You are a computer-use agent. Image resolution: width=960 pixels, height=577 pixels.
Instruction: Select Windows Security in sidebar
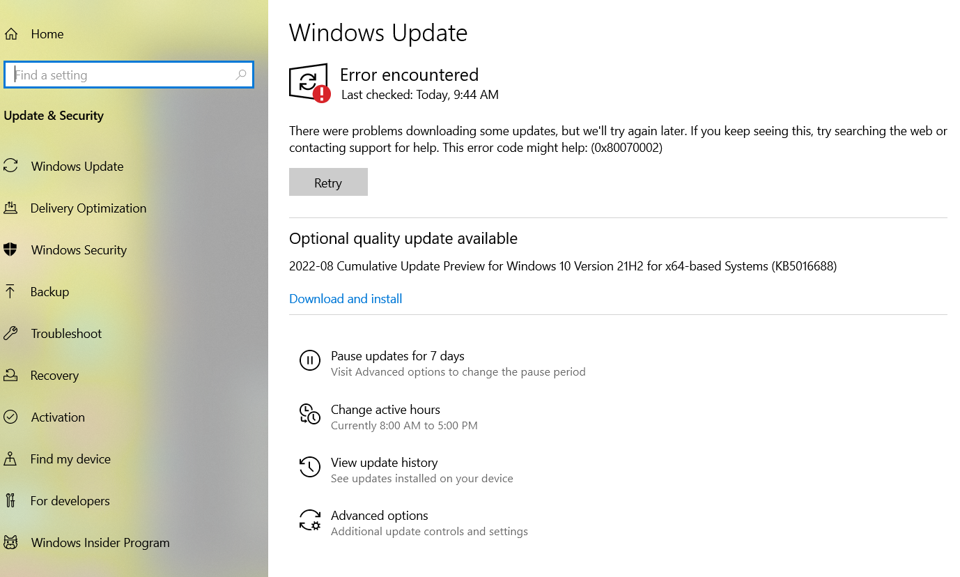tap(79, 249)
